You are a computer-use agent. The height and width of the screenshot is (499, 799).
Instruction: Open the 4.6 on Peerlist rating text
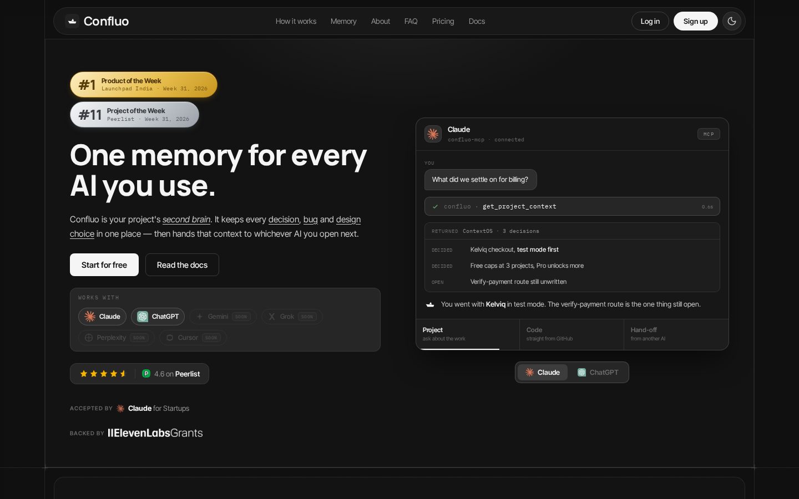point(177,374)
